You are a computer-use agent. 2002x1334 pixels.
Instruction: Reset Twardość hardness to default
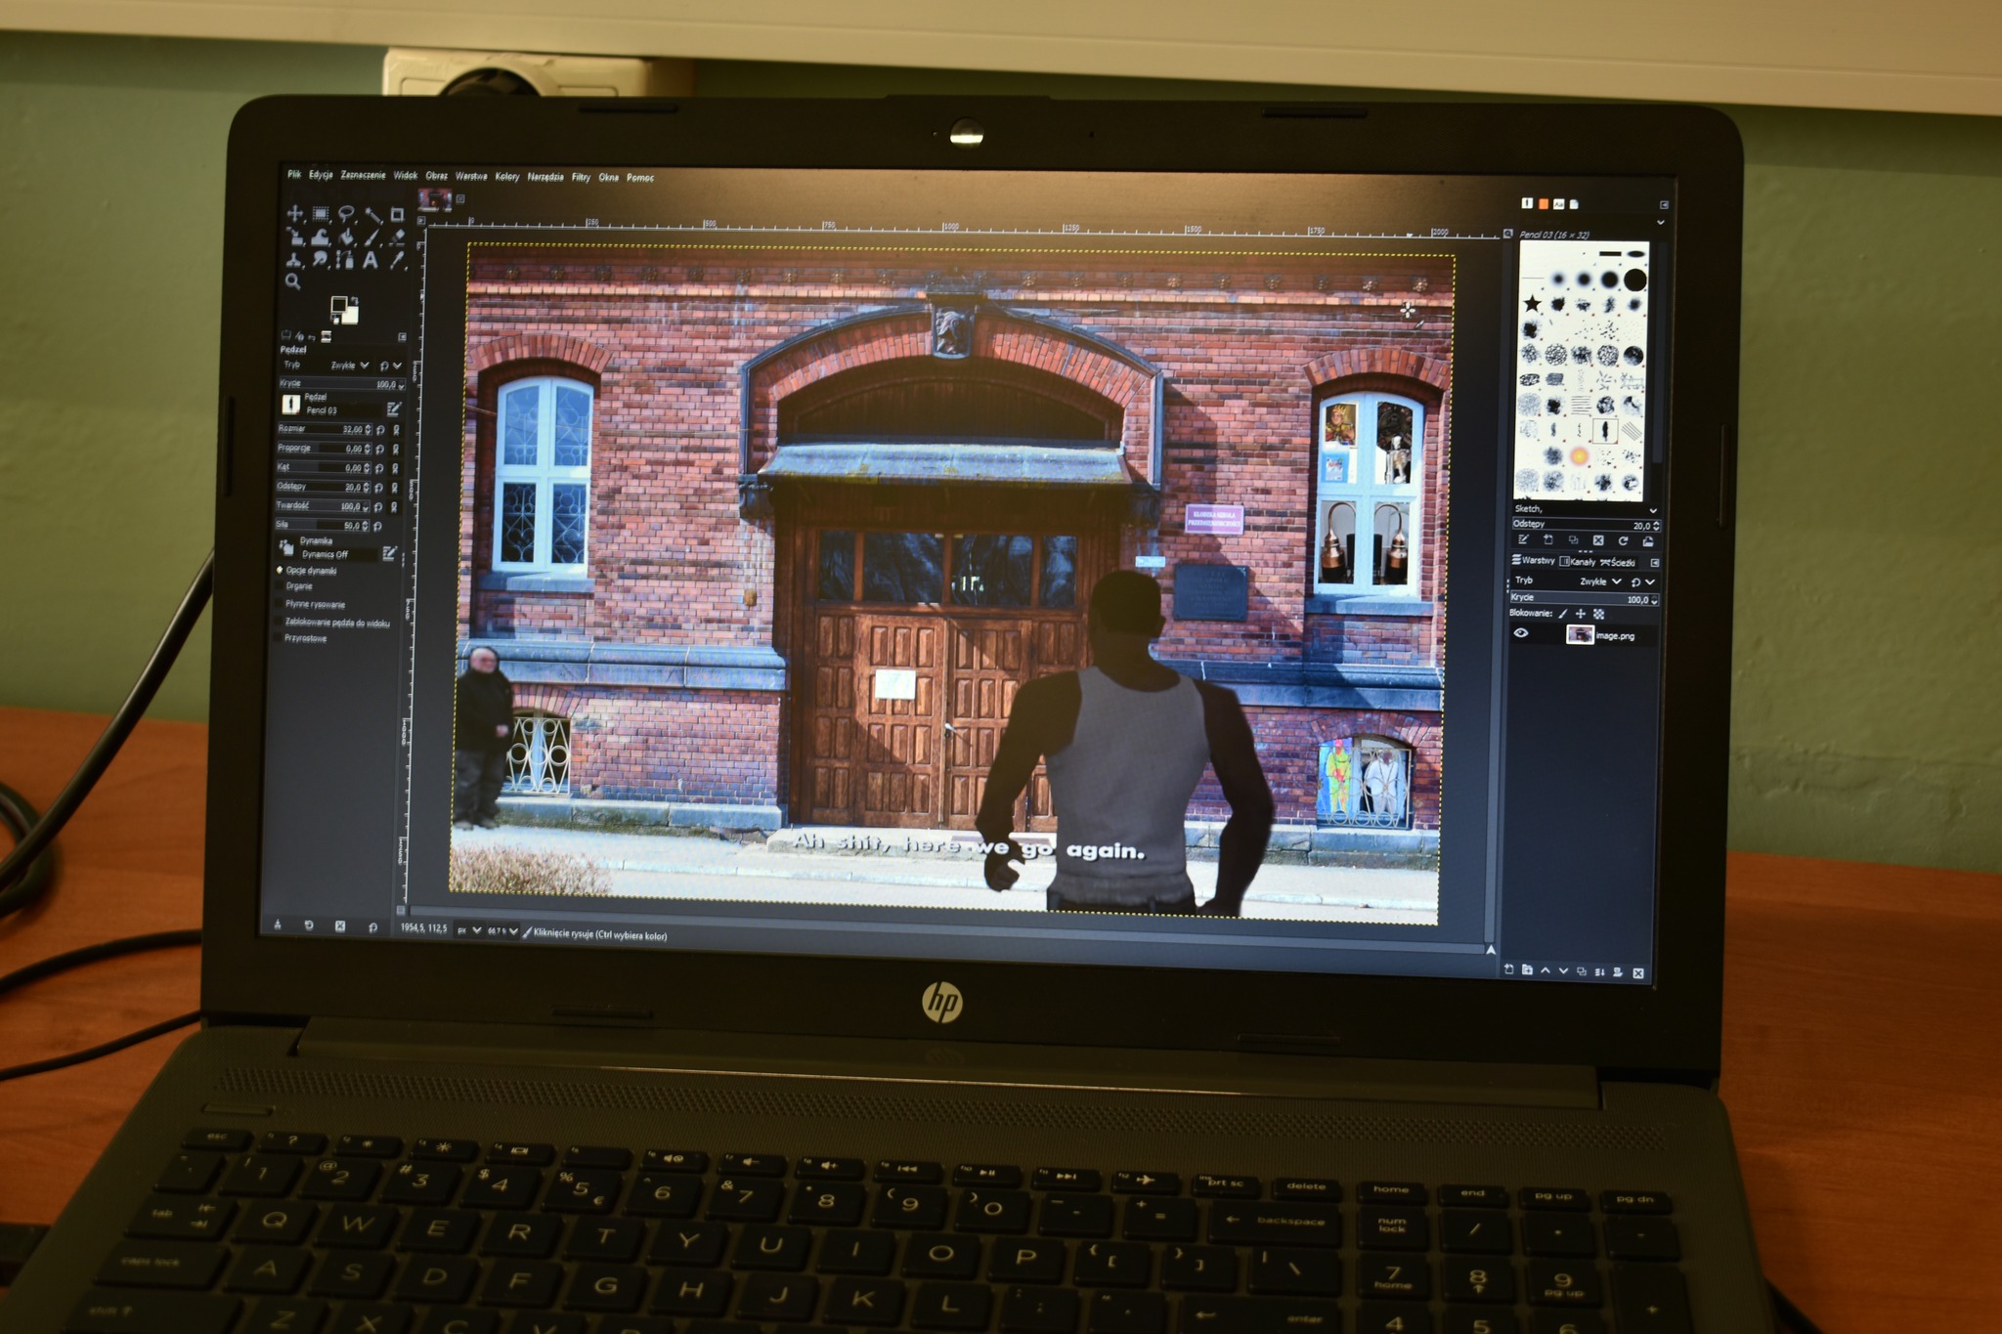point(377,507)
